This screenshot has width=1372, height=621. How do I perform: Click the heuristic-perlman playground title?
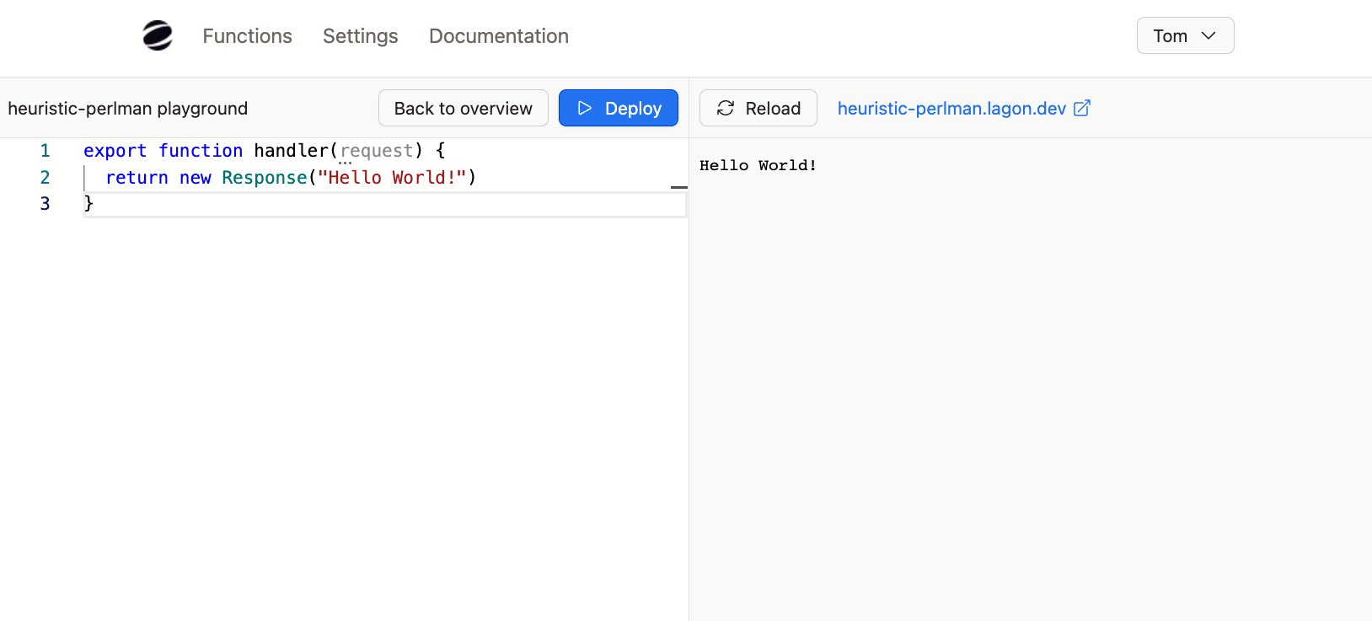coord(128,109)
